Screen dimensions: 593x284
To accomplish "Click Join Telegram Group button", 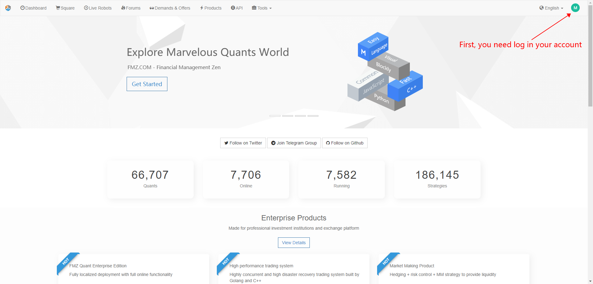I will pos(294,143).
